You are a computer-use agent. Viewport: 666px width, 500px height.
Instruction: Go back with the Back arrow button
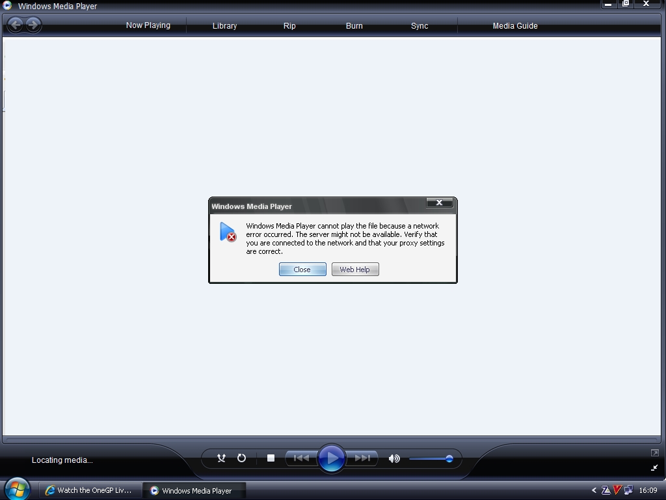coord(16,25)
